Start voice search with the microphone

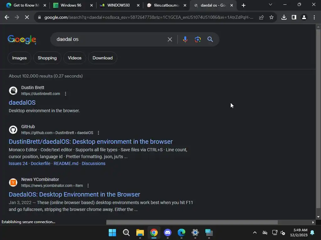tap(185, 39)
